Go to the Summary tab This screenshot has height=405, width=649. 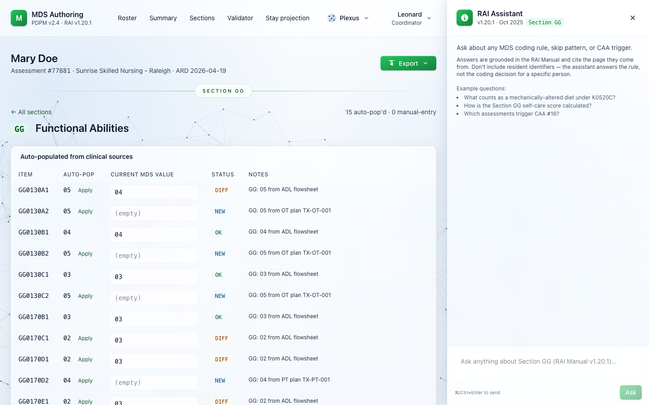point(163,18)
